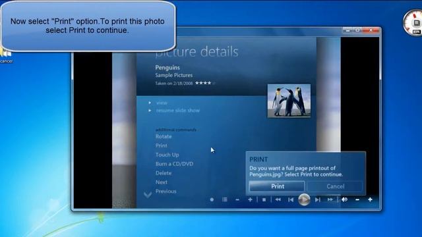Stop playback with the stop button
422x237 pixels.
tap(264, 199)
